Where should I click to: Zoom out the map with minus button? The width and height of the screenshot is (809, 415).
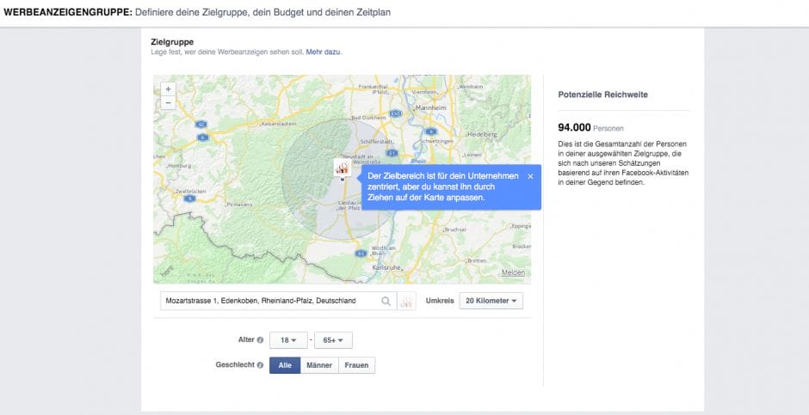pos(168,102)
